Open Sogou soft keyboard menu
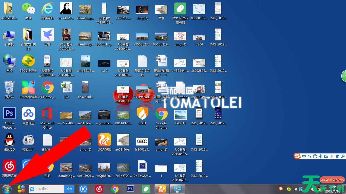The image size is (346, 194). click(326, 156)
